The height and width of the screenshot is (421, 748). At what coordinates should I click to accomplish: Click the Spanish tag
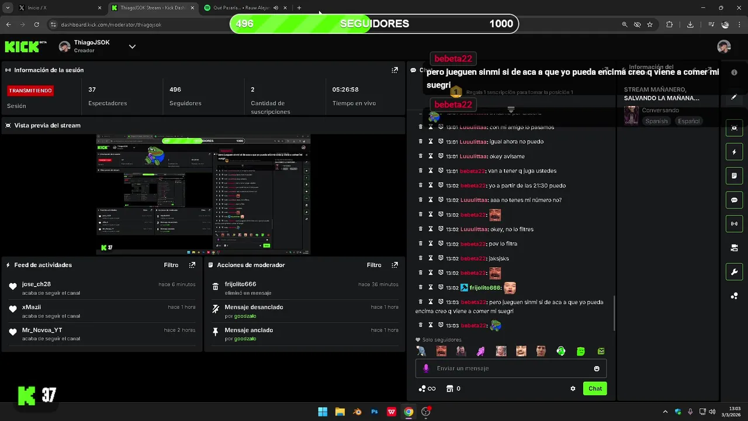pos(656,121)
